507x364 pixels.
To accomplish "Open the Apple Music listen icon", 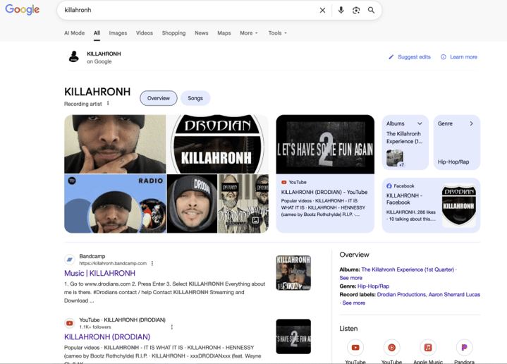I will click(428, 348).
